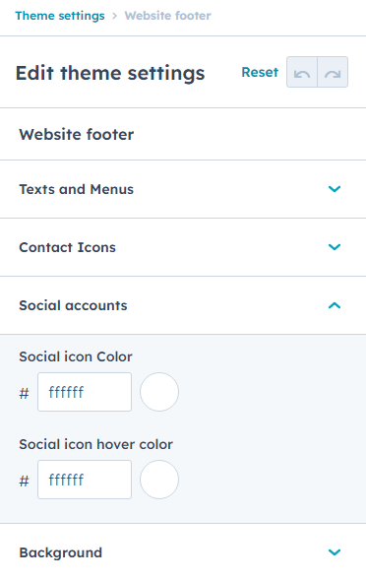Open the Contact Icons section title

pyautogui.click(x=67, y=247)
